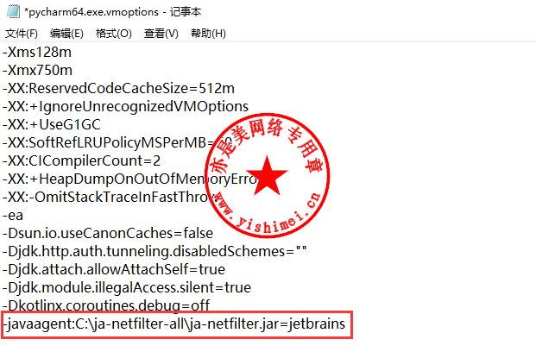The width and height of the screenshot is (536, 352).
Task: Click the Notepad icon in title bar
Action: click(x=13, y=10)
